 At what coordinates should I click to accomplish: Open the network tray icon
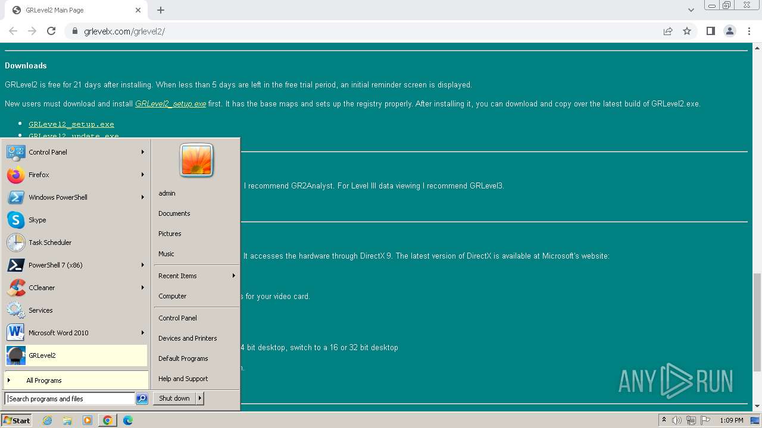pyautogui.click(x=691, y=420)
